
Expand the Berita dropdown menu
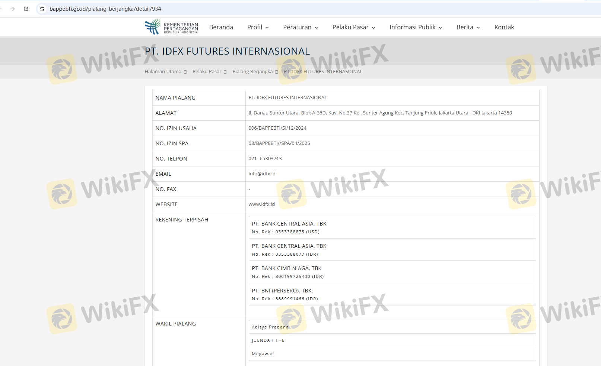(x=468, y=27)
